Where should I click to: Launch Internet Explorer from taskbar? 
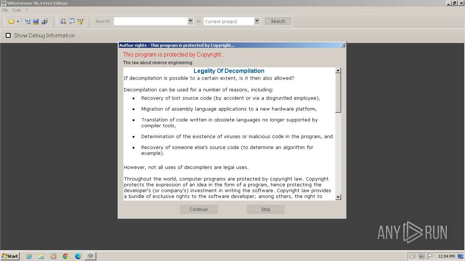29,256
